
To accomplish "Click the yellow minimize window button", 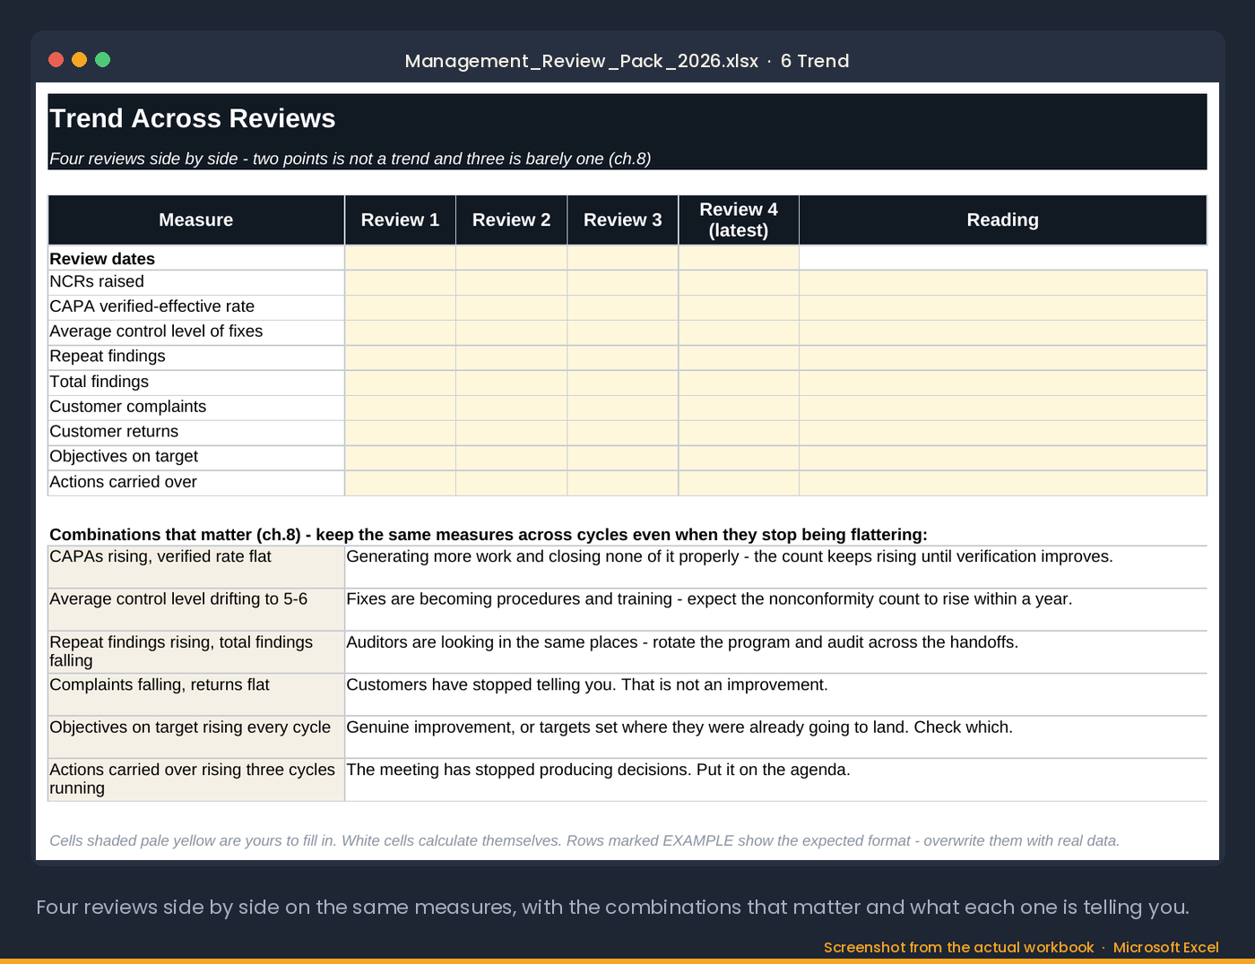I will [x=79, y=60].
